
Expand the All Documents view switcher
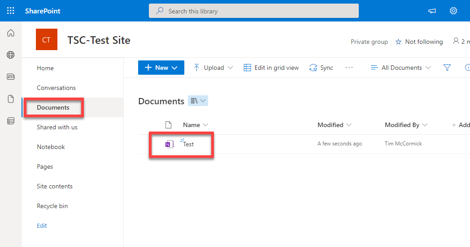point(400,68)
